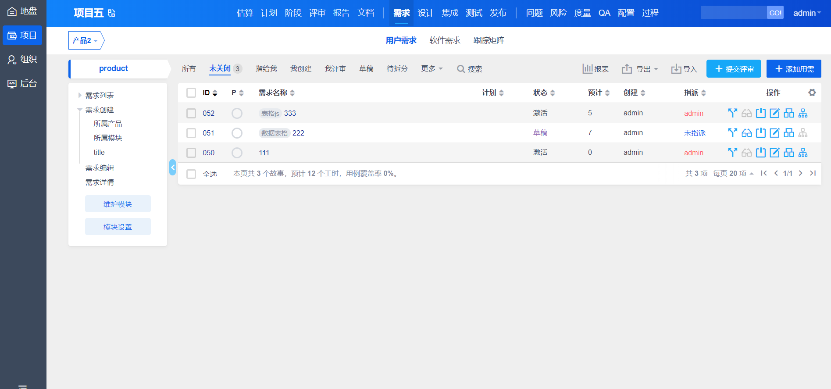
Task: Click the edit pencil icon for requirement 052
Action: pyautogui.click(x=775, y=113)
